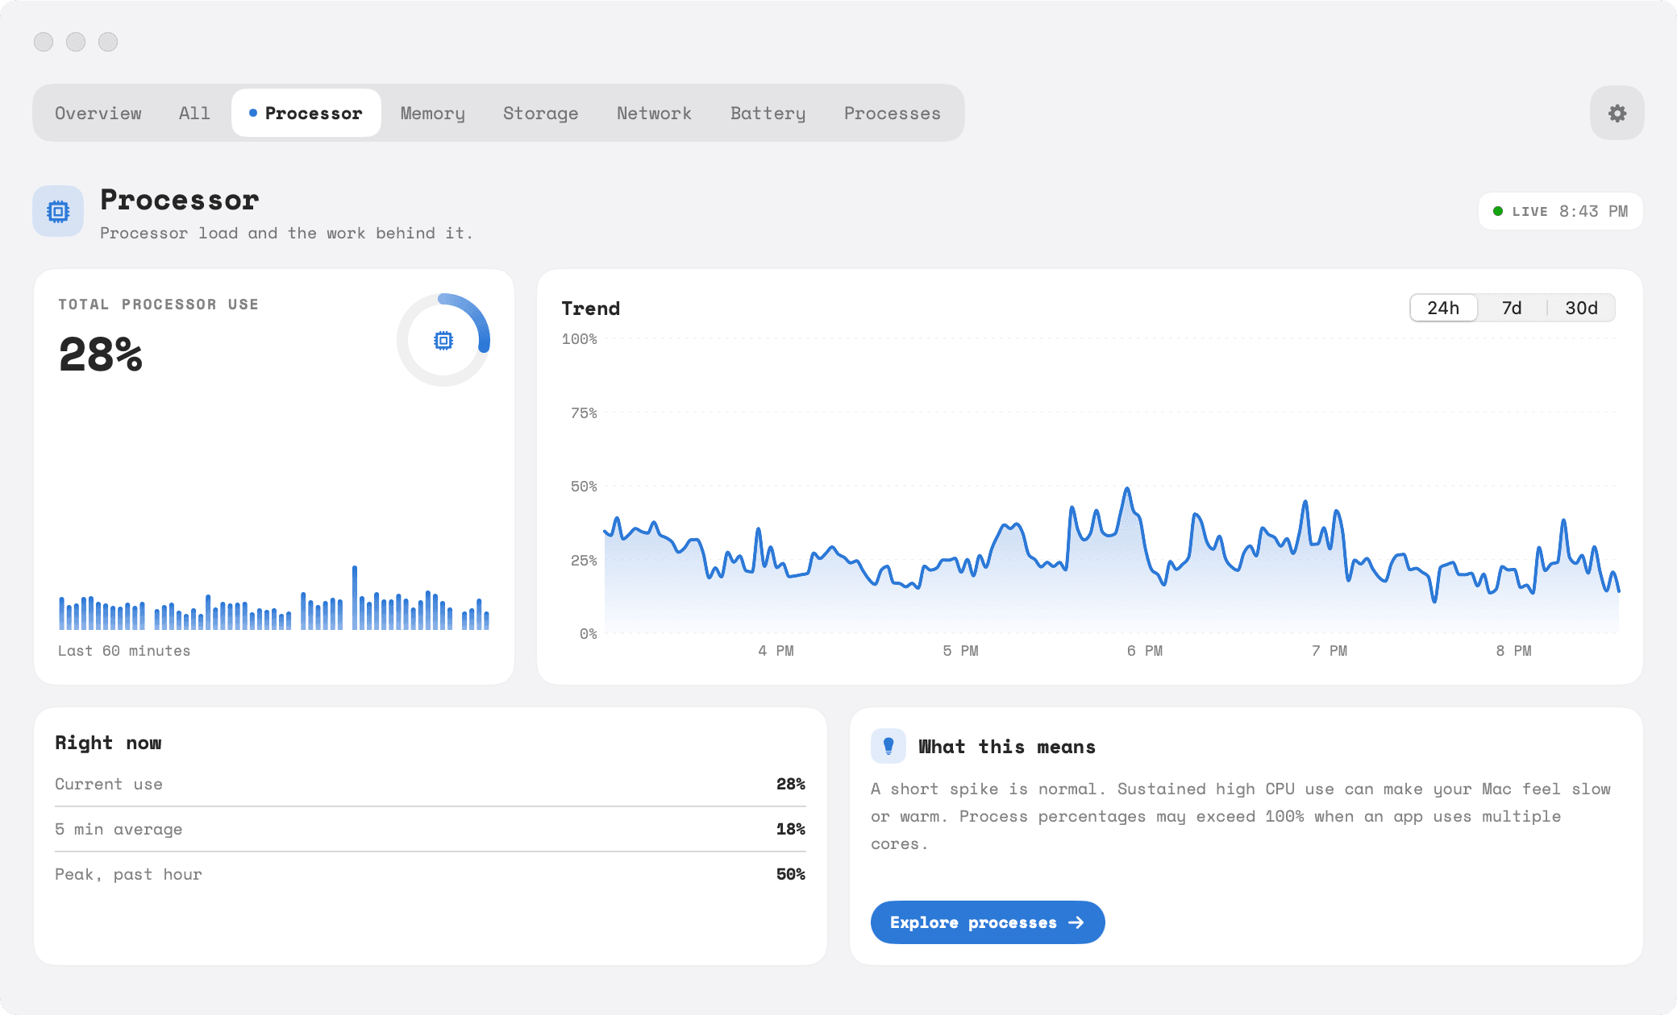Click the 50% peak value
The height and width of the screenshot is (1015, 1677).
point(790,874)
